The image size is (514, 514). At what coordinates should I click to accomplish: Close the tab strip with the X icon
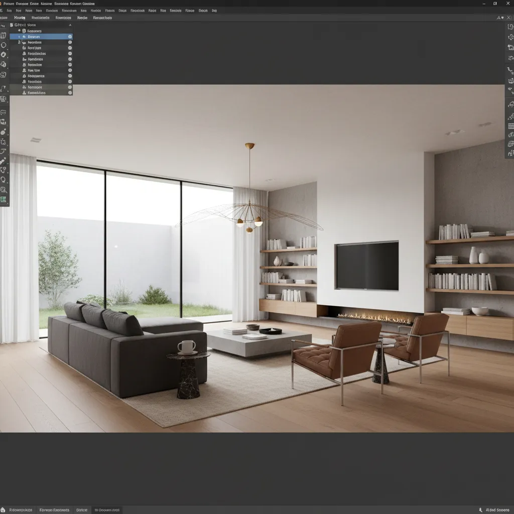point(509,18)
